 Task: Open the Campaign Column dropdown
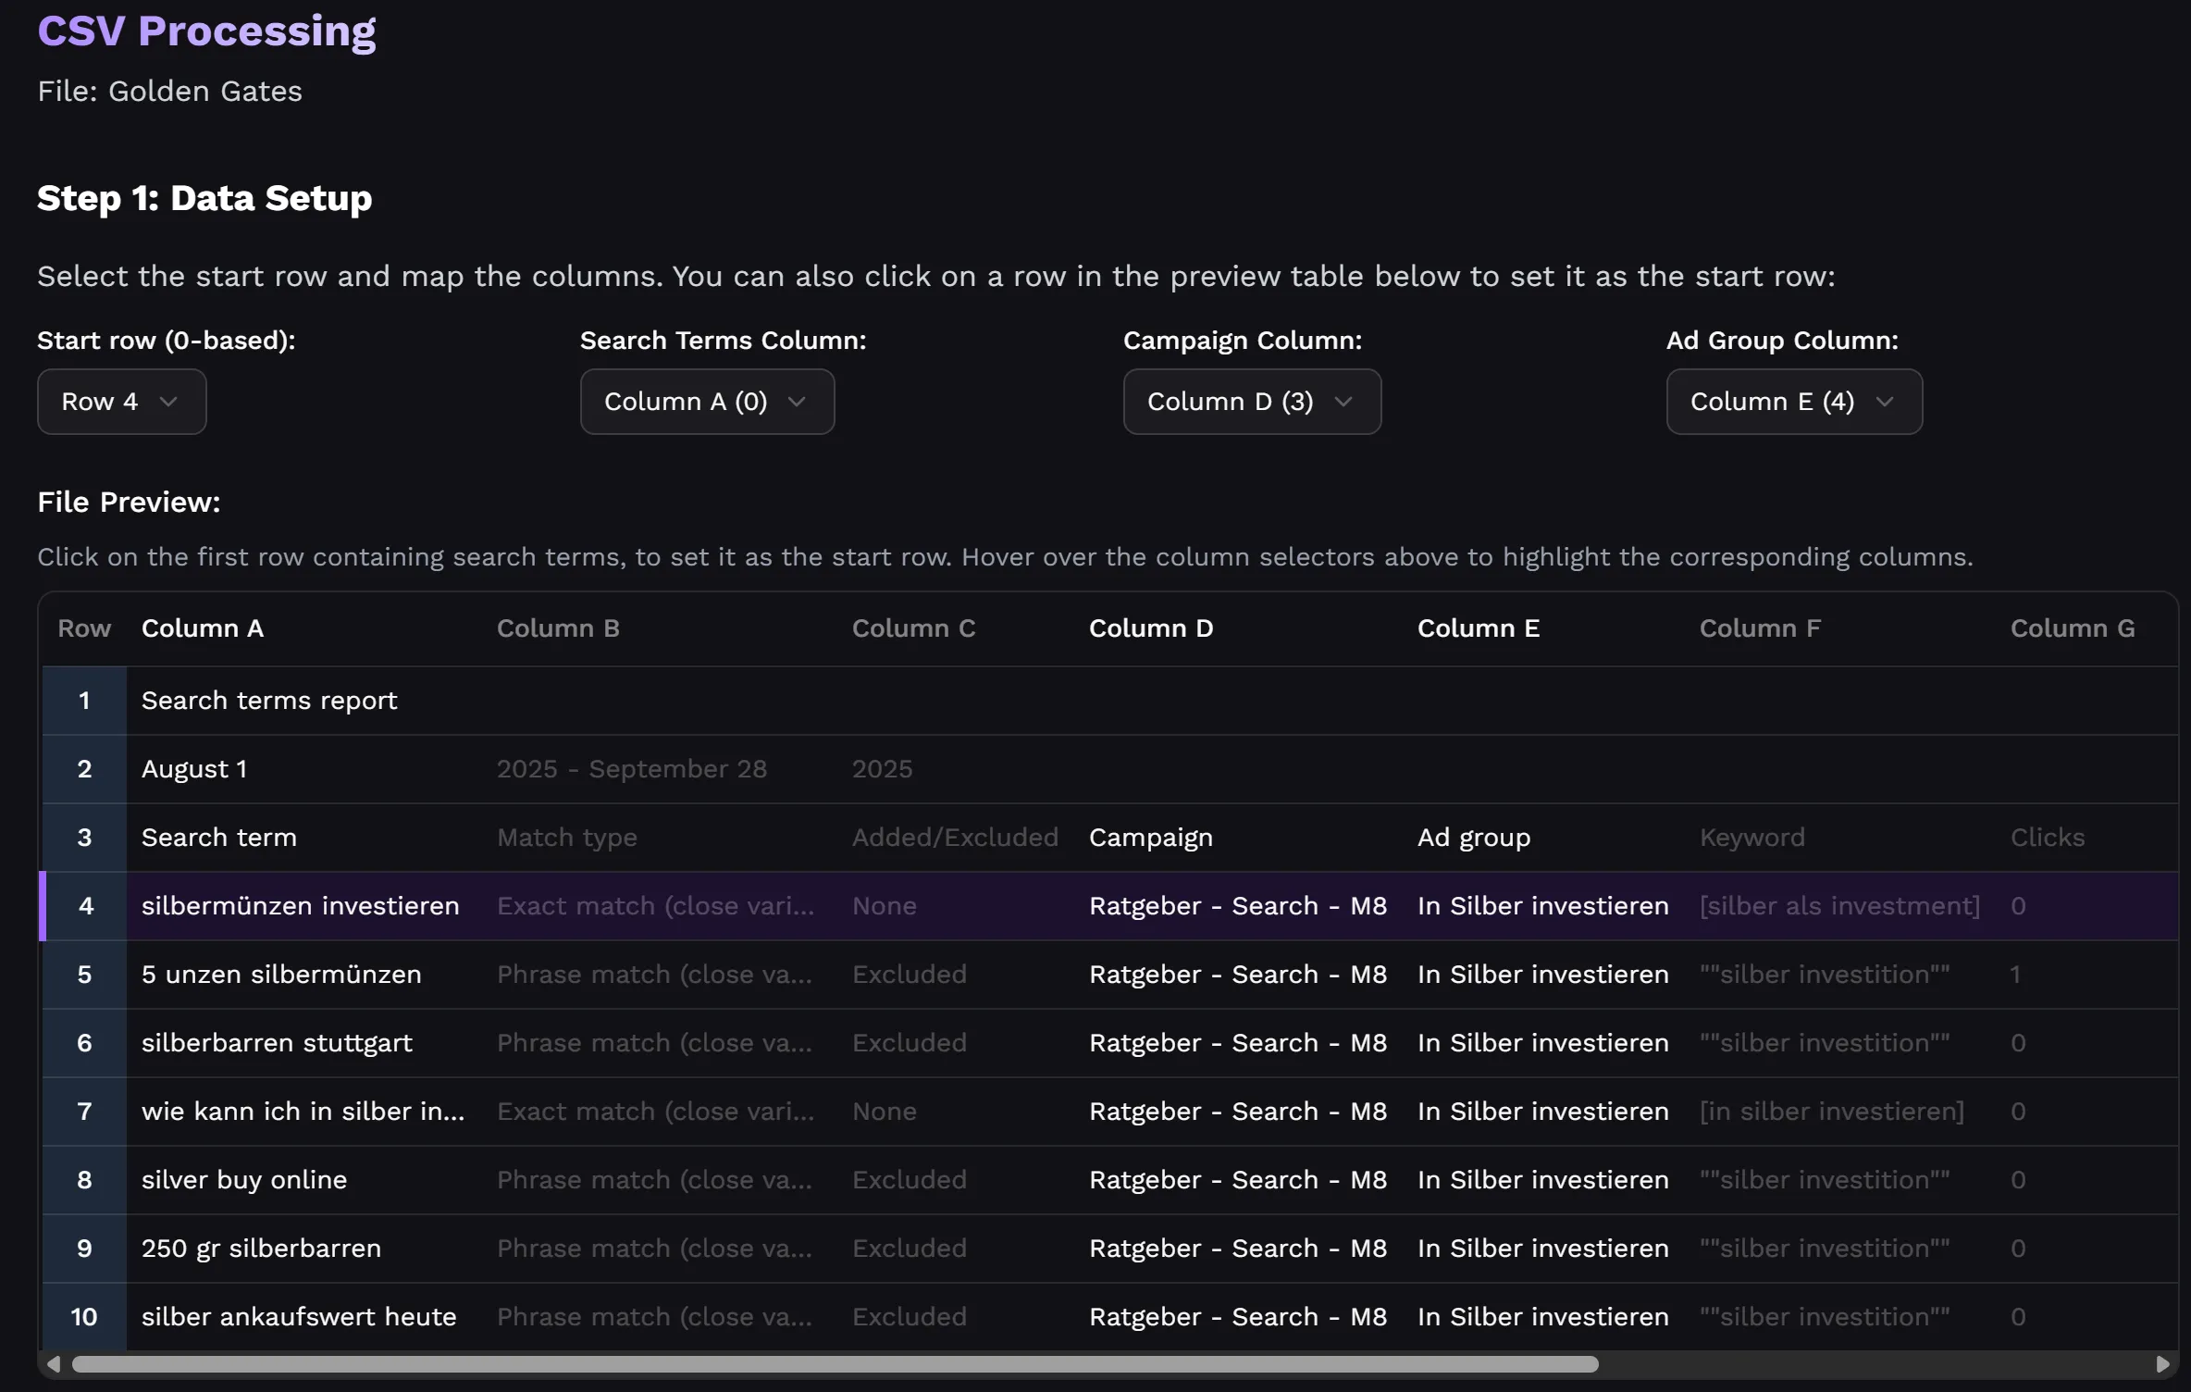[1251, 402]
